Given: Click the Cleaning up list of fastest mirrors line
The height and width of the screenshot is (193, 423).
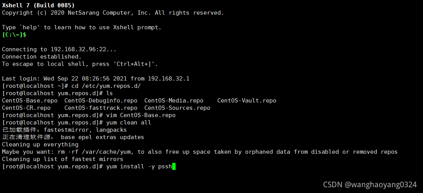Looking at the screenshot, I should (63, 159).
